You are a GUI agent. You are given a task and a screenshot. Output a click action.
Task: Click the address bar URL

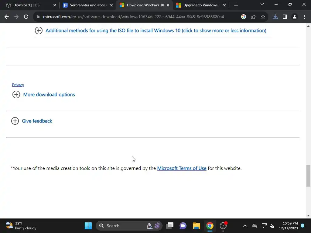pyautogui.click(x=134, y=17)
